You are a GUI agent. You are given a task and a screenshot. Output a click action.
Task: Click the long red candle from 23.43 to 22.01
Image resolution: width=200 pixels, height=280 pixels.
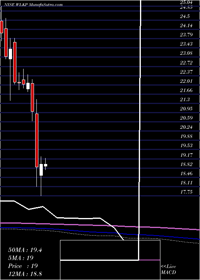15,62
